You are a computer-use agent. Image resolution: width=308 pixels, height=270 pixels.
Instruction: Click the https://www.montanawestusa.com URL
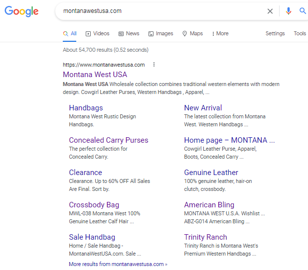(x=104, y=65)
